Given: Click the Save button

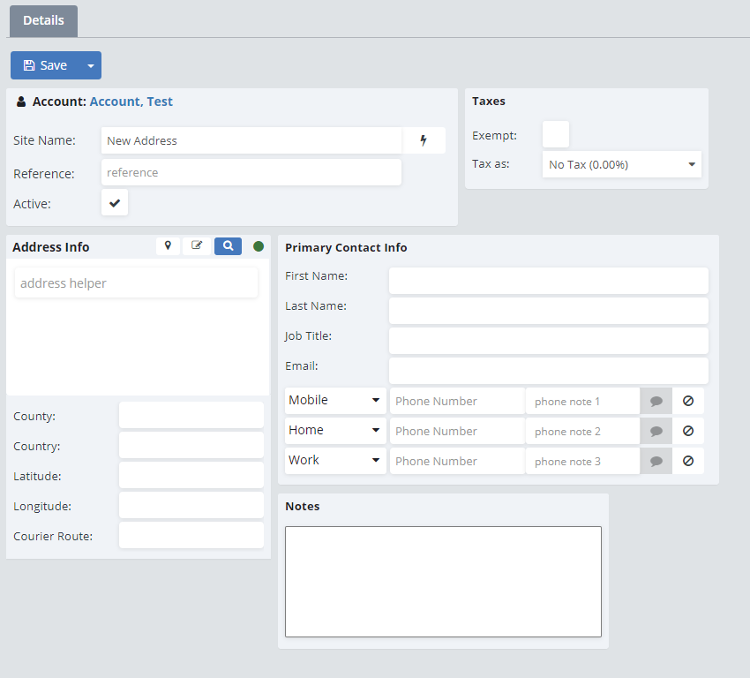Looking at the screenshot, I should click(45, 65).
